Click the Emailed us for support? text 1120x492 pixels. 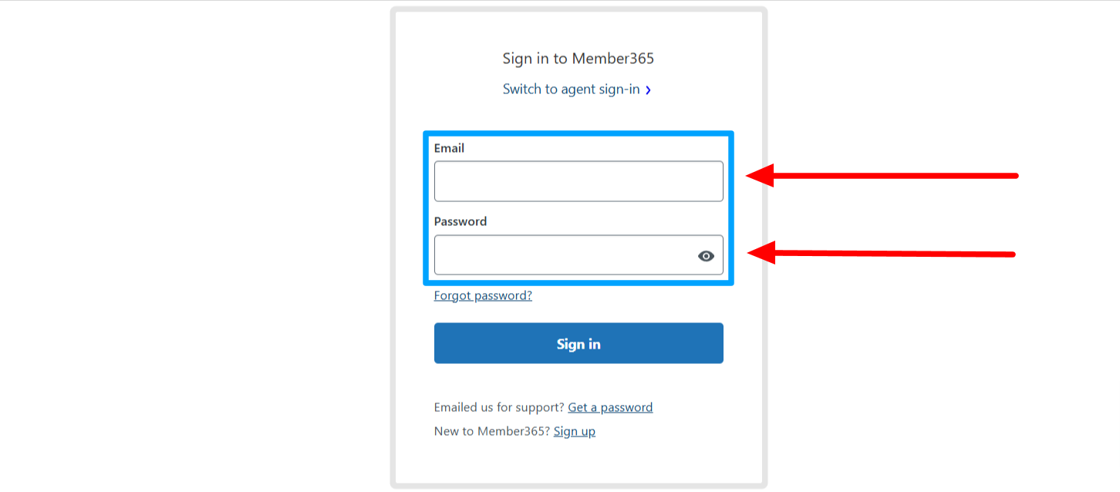click(499, 407)
